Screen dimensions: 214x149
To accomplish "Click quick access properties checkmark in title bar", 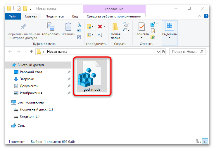I will [18, 8].
